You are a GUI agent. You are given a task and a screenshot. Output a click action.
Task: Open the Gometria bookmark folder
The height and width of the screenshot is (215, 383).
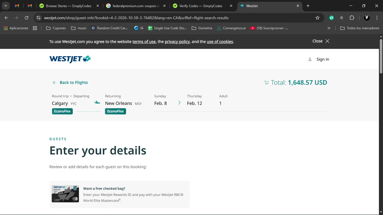(x=202, y=28)
